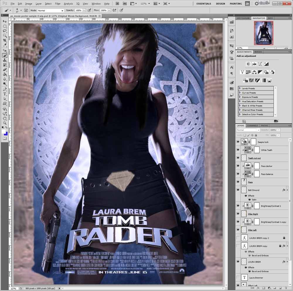Set the foreground color swatch
293x291 pixels.
pyautogui.click(x=4, y=131)
